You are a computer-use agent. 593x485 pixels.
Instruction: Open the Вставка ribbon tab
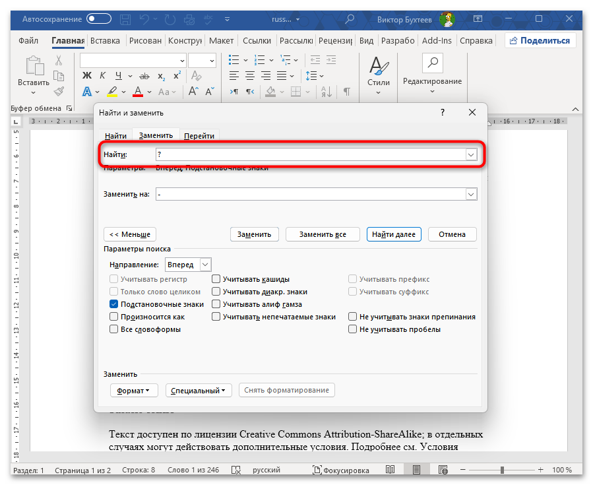pyautogui.click(x=105, y=41)
